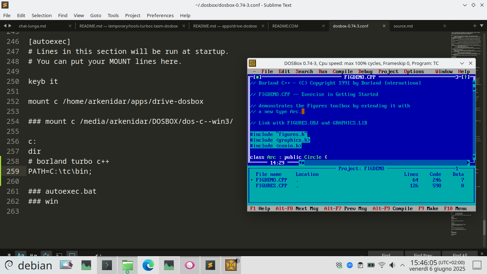This screenshot has height=274, width=487.
Task: Switch to the source.md tab
Action: pos(403,26)
